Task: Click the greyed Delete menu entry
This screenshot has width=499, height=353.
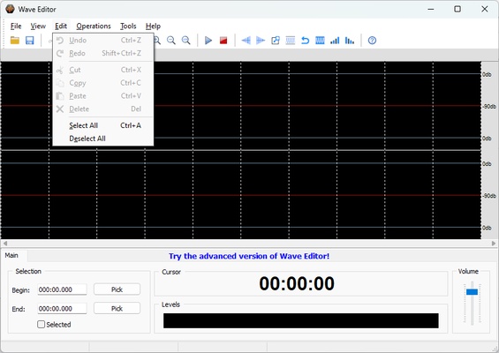Action: pyautogui.click(x=103, y=109)
